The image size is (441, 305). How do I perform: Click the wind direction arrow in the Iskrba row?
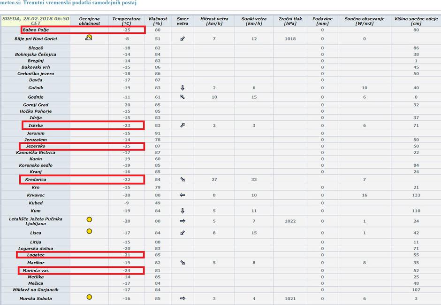click(182, 125)
